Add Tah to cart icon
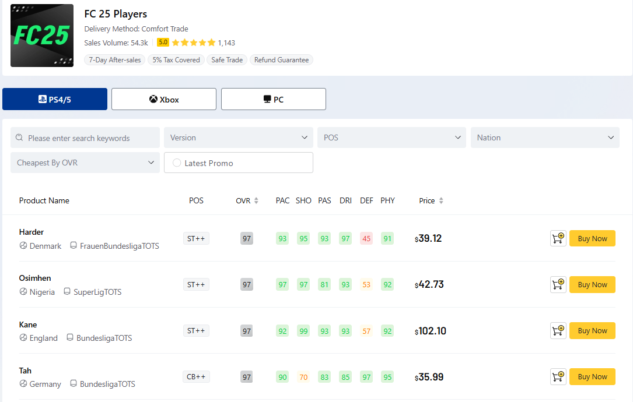 (558, 376)
